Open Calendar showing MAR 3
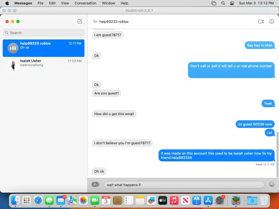 click(106, 201)
